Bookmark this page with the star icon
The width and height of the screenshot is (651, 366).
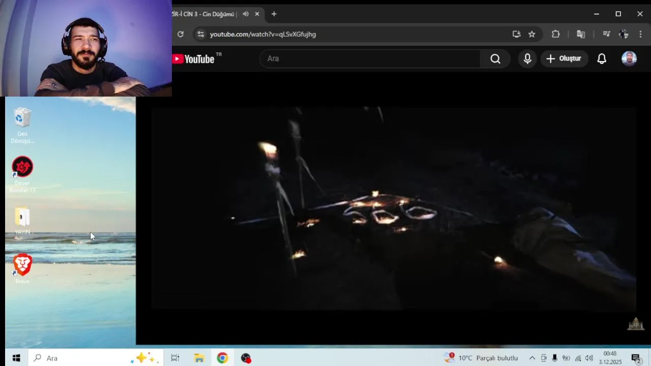click(x=532, y=34)
